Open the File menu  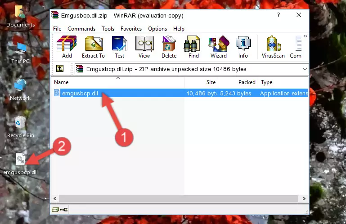[57, 29]
